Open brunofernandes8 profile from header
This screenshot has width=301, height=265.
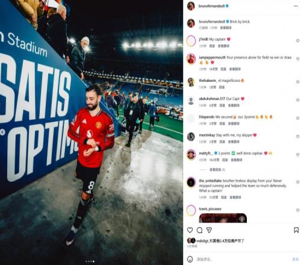[211, 6]
